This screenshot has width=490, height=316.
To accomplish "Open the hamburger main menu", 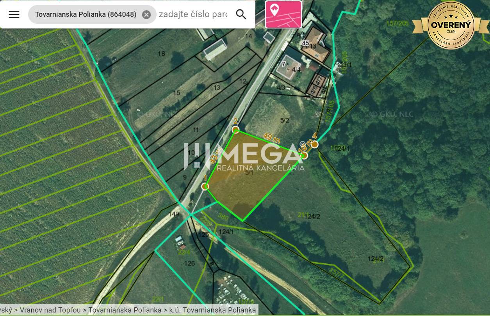I will tap(14, 14).
